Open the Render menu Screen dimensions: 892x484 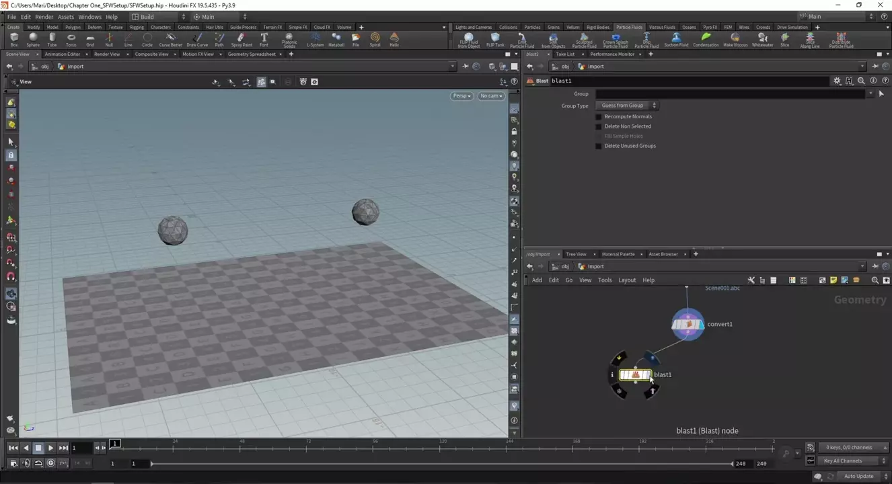point(44,17)
